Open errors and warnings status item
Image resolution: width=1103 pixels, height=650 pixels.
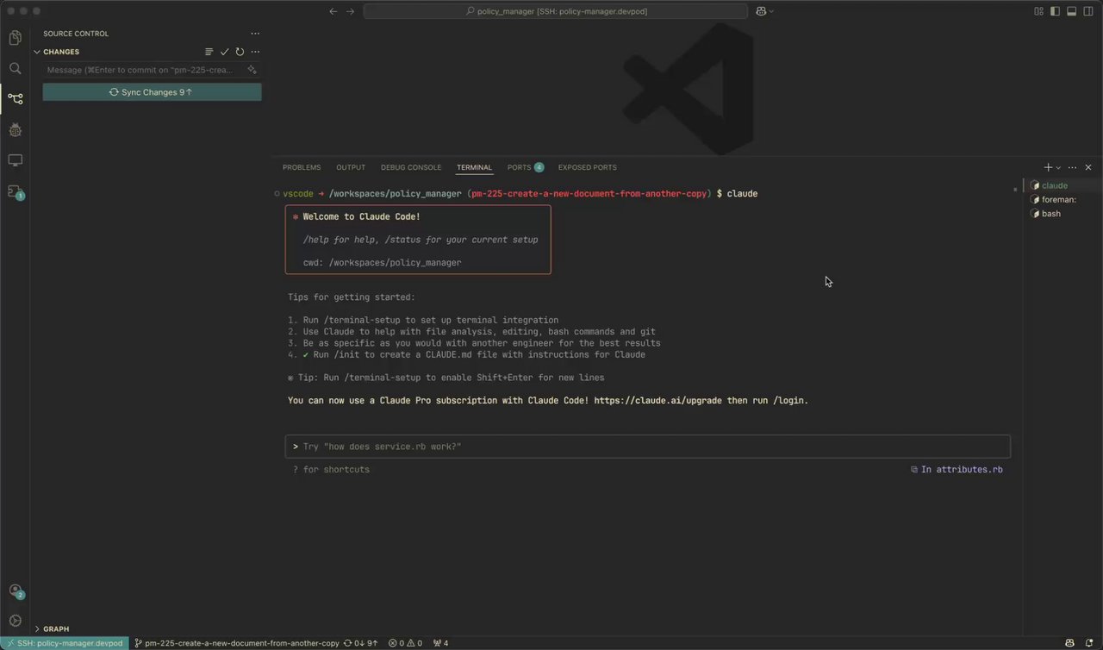(405, 643)
